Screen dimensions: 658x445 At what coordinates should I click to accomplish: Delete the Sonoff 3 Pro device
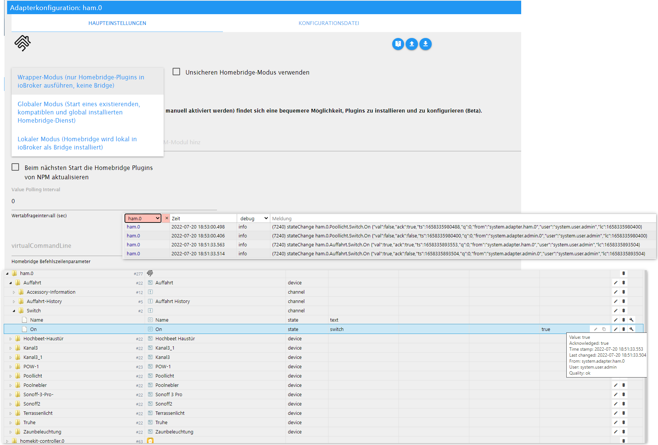(x=623, y=395)
